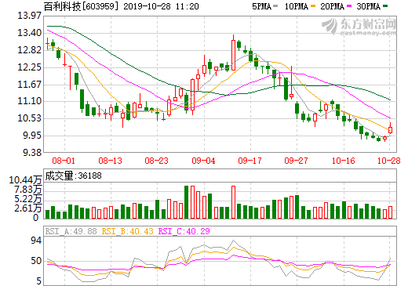Screen dimensions: 408x286
Task: Click the 10PMA legend label
Action: [x=297, y=6]
